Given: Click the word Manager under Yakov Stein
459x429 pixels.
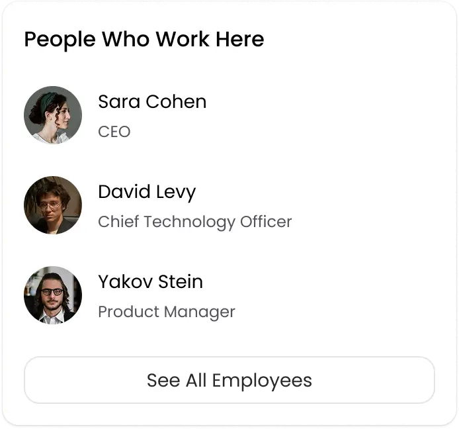Looking at the screenshot, I should click(199, 312).
